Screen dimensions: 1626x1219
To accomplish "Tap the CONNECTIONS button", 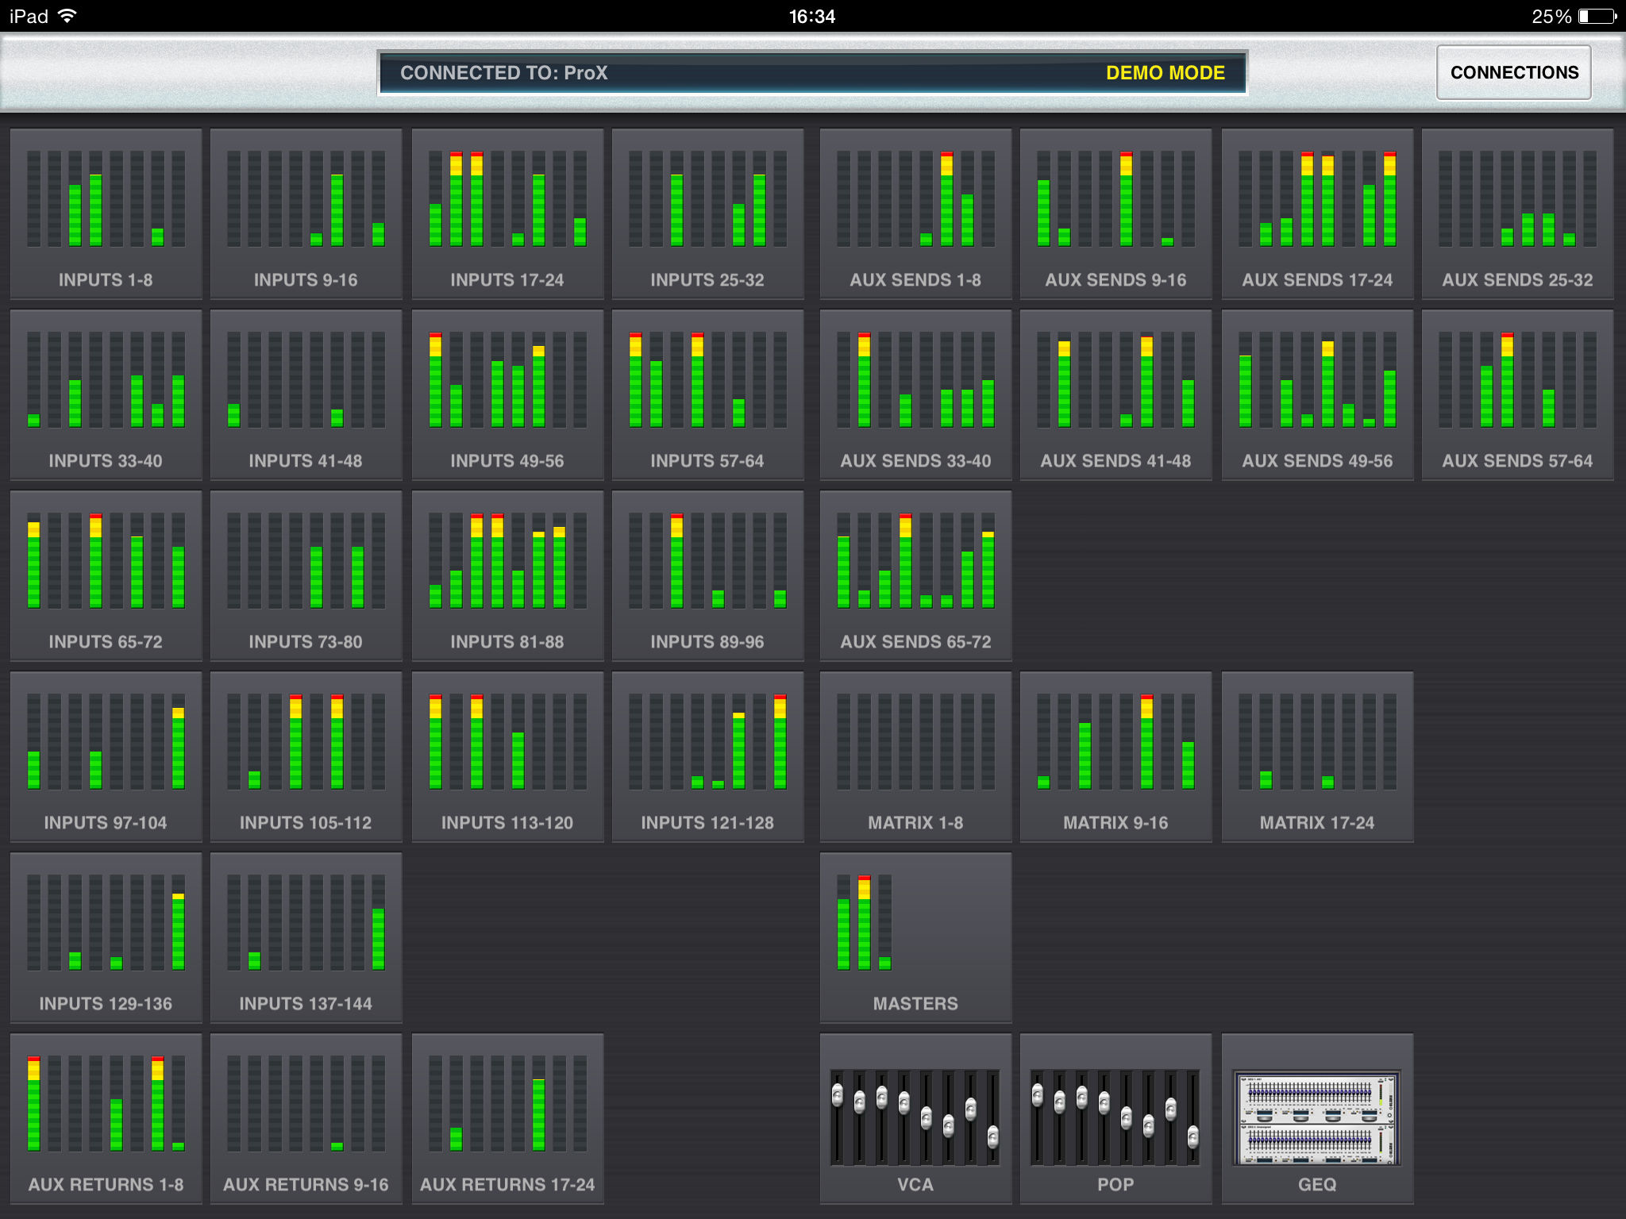I will click(1513, 72).
